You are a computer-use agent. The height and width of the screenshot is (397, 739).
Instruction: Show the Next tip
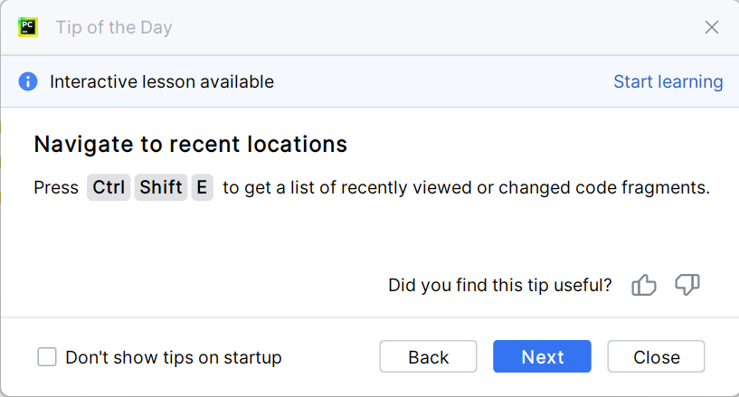(542, 357)
